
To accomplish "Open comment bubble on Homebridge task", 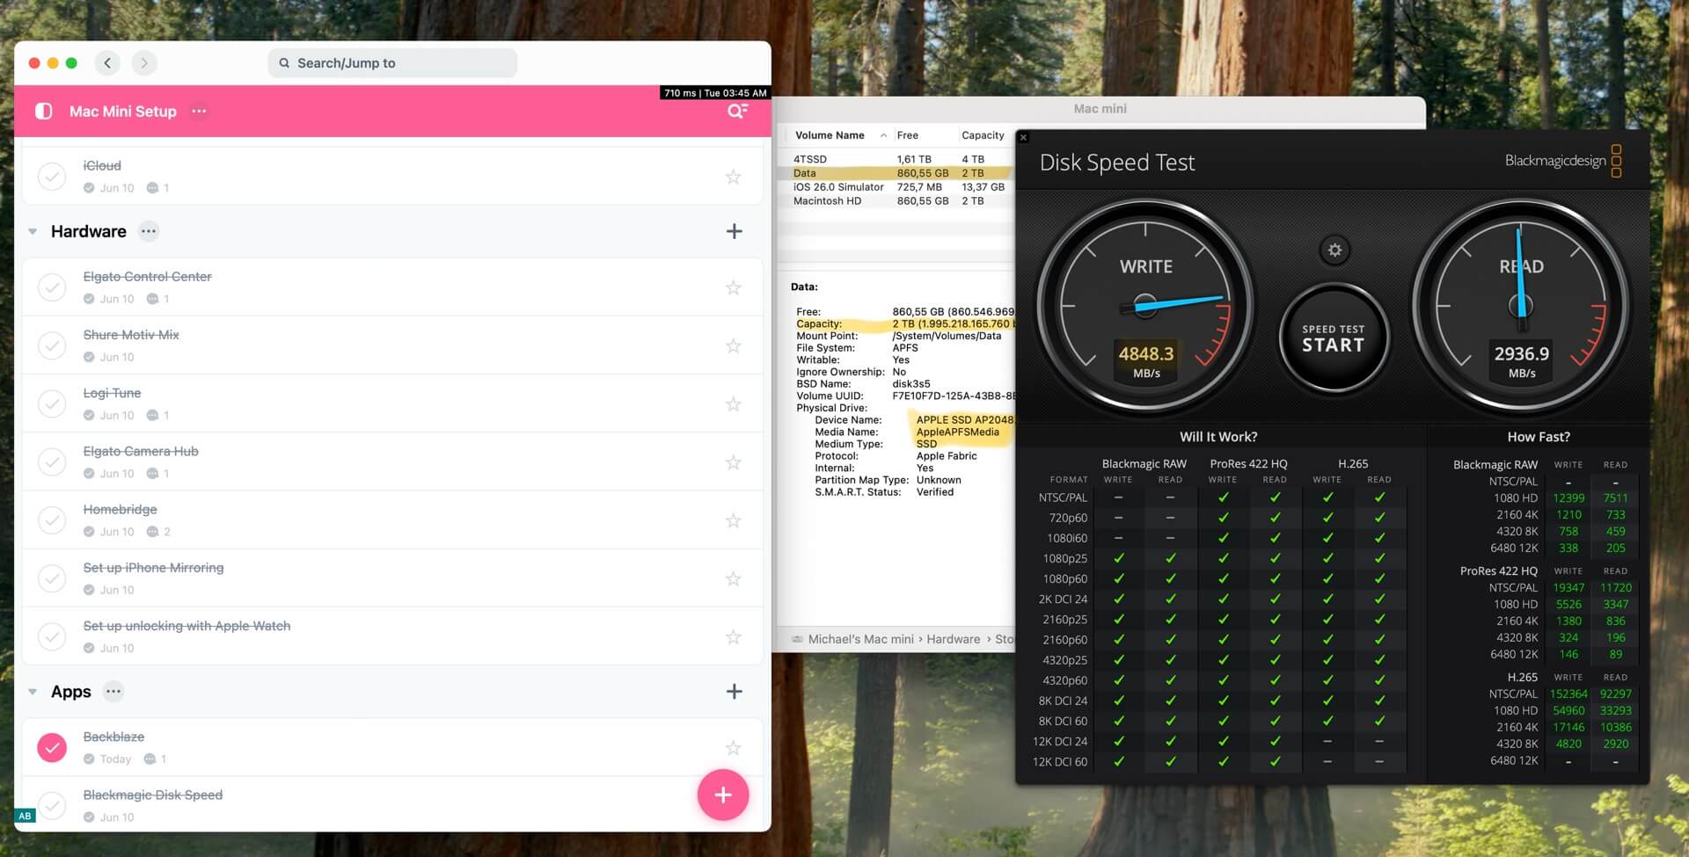I will point(153,532).
